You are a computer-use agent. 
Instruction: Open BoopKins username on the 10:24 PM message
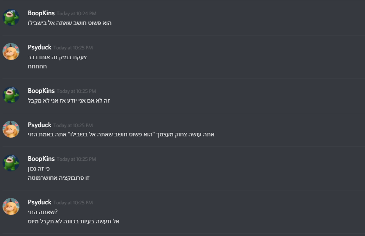coord(41,13)
